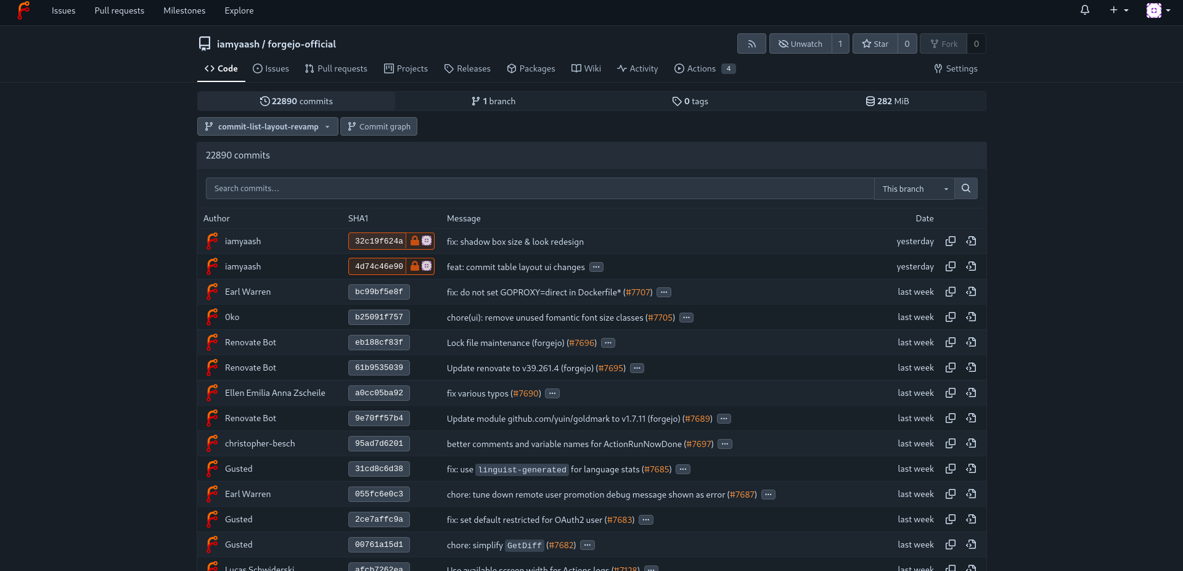The width and height of the screenshot is (1183, 571).
Task: Expand the This branch search scope dropdown
Action: click(x=914, y=189)
